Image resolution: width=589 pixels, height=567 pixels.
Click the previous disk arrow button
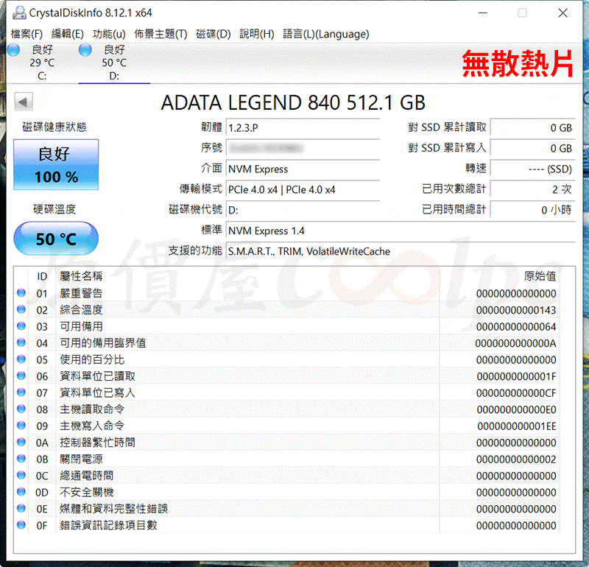24,102
